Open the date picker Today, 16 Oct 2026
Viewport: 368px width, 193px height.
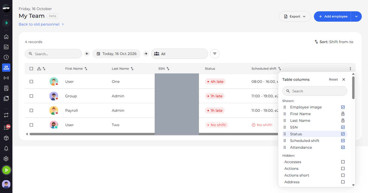116,54
